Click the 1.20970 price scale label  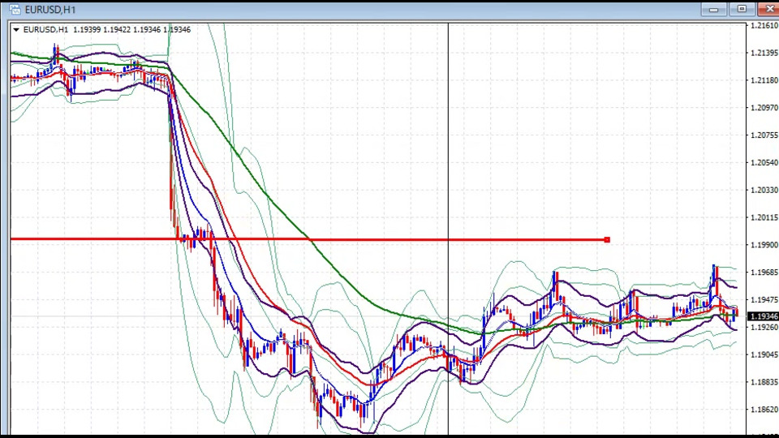pyautogui.click(x=764, y=107)
